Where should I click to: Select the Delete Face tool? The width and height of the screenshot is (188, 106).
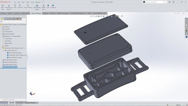point(43,7)
